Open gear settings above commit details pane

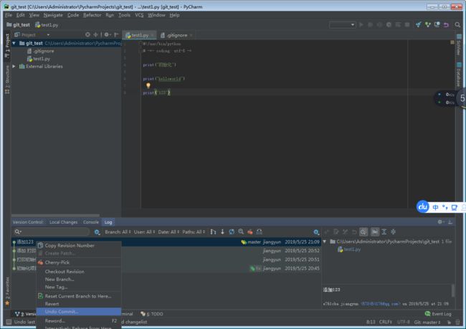point(316,232)
